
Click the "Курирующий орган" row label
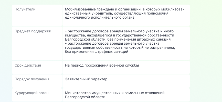coord(31,93)
